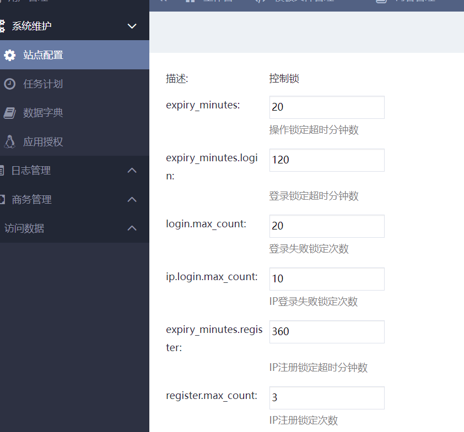464x432 pixels.
Task: Focus the expiry_minutes field showing 20
Action: coord(326,107)
